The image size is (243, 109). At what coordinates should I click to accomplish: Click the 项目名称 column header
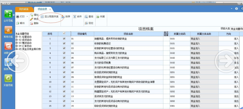click(x=128, y=34)
